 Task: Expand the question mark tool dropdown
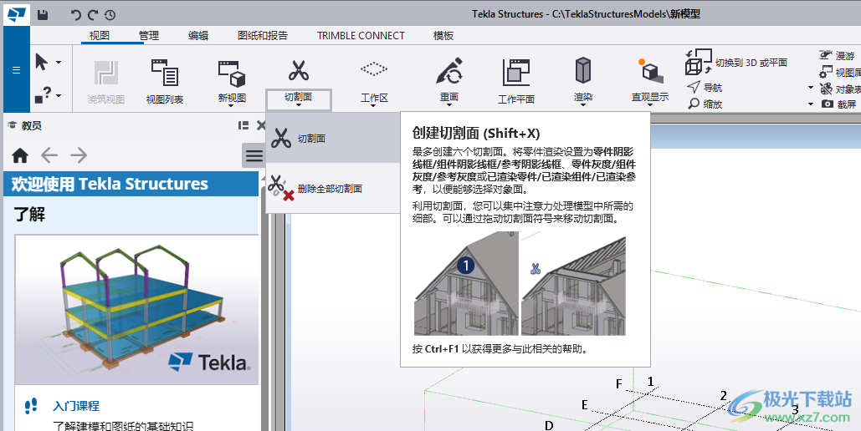tap(59, 95)
